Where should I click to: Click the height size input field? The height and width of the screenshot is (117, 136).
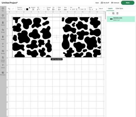click(x=82, y=9)
